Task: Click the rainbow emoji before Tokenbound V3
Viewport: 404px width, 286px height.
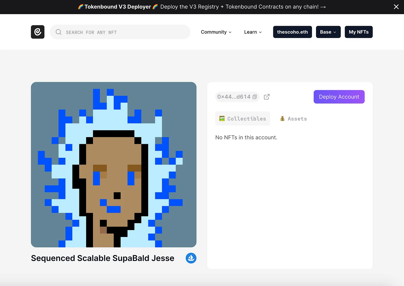Action: (x=81, y=7)
